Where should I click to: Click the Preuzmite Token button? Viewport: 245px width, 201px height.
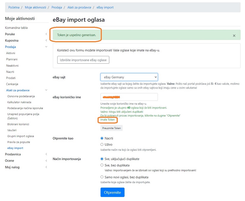(x=111, y=128)
